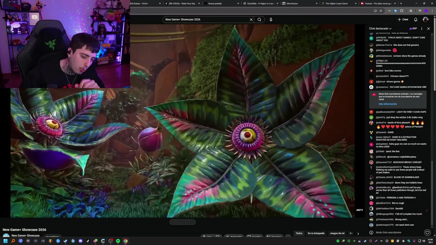Viewport: 436px width, 245px height.
Task: Click the webcam overlay of the streamer
Action: tap(65, 44)
